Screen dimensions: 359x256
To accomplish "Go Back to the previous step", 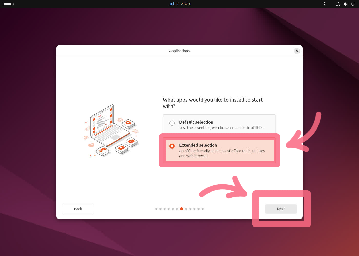I will (x=78, y=209).
